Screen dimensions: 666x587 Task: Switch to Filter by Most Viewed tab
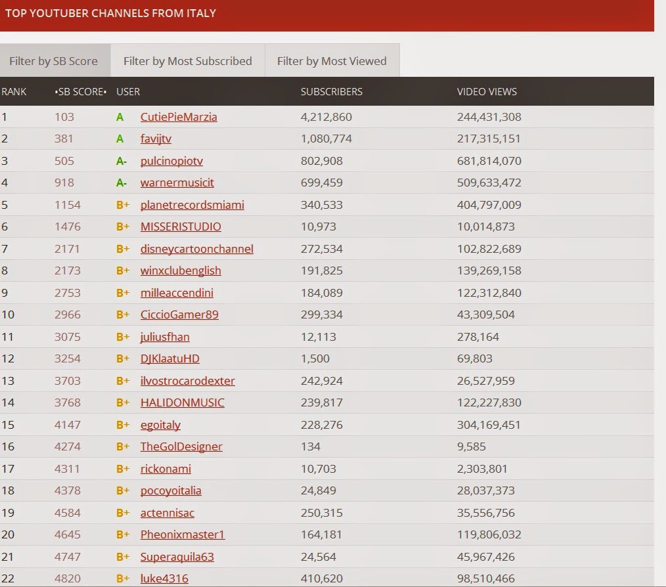click(x=332, y=61)
